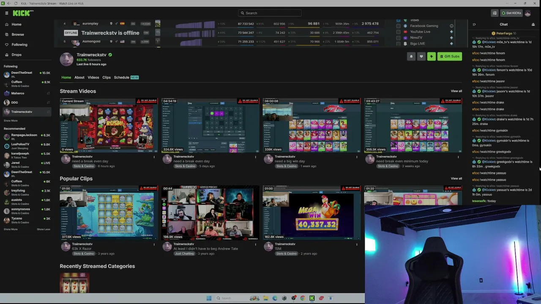This screenshot has width=541, height=304.
Task: Open RampageJackson recommended channel
Action: pos(27,137)
